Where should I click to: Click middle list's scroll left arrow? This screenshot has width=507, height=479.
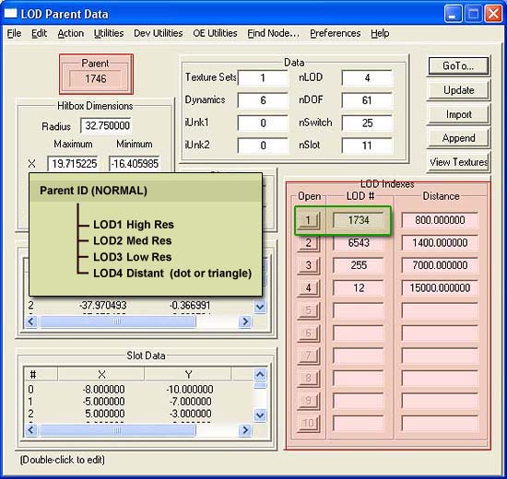click(x=31, y=321)
